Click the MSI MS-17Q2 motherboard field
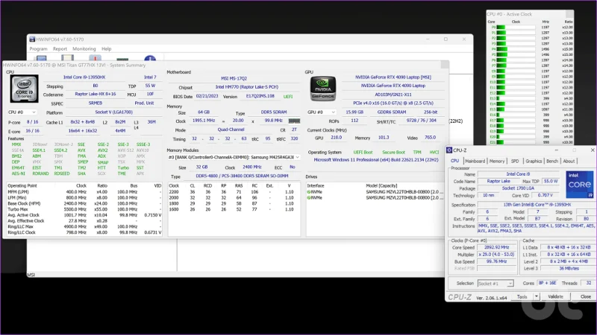This screenshot has width=597, height=335. pyautogui.click(x=234, y=78)
